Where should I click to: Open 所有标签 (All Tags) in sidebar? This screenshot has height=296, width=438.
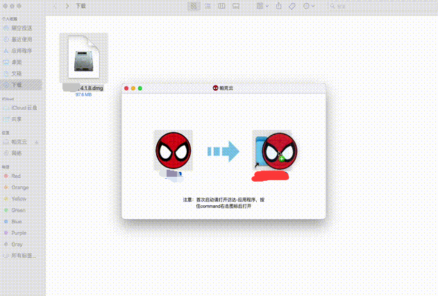point(22,256)
